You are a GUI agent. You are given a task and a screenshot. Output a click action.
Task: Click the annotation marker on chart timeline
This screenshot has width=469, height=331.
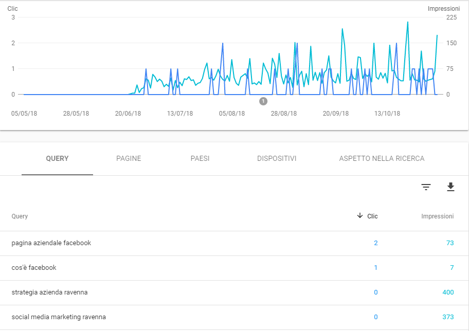tap(263, 101)
